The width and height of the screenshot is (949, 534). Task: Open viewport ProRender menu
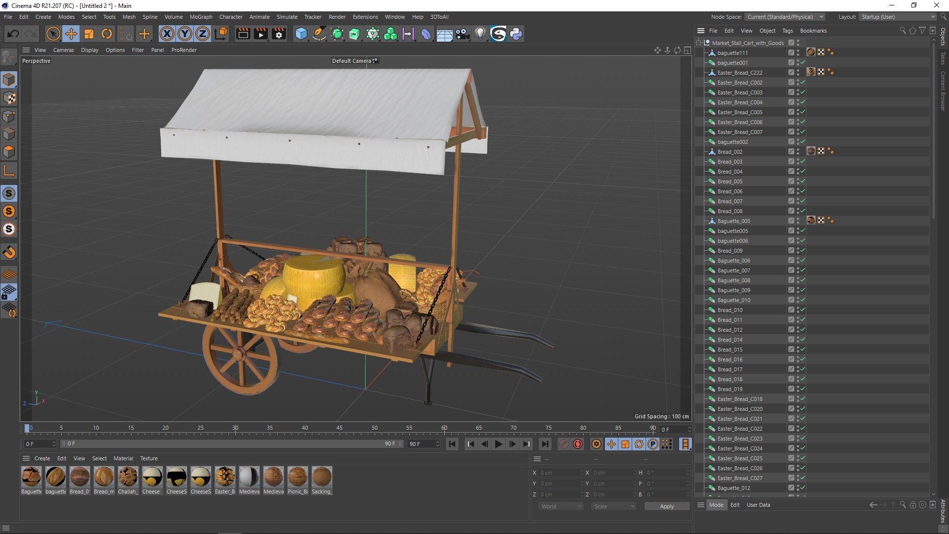[184, 50]
